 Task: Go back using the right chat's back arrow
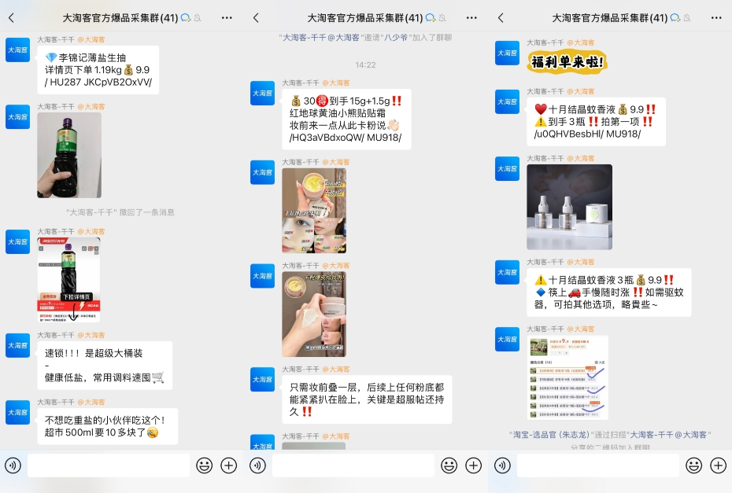coord(501,17)
